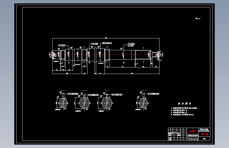
Task: Select the red dashed shaft centerline
Action: [106, 55]
